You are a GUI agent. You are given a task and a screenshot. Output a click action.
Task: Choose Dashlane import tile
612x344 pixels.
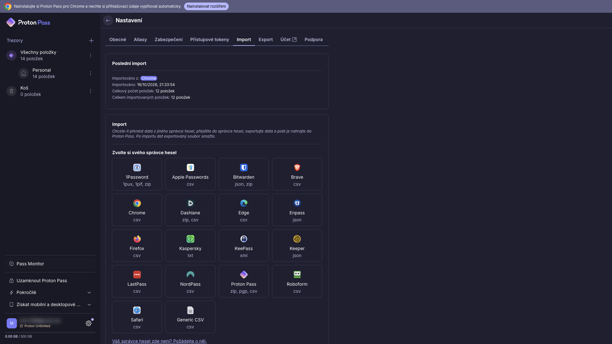190,210
